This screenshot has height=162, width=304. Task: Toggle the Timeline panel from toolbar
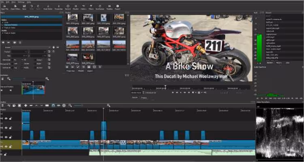[109, 7]
